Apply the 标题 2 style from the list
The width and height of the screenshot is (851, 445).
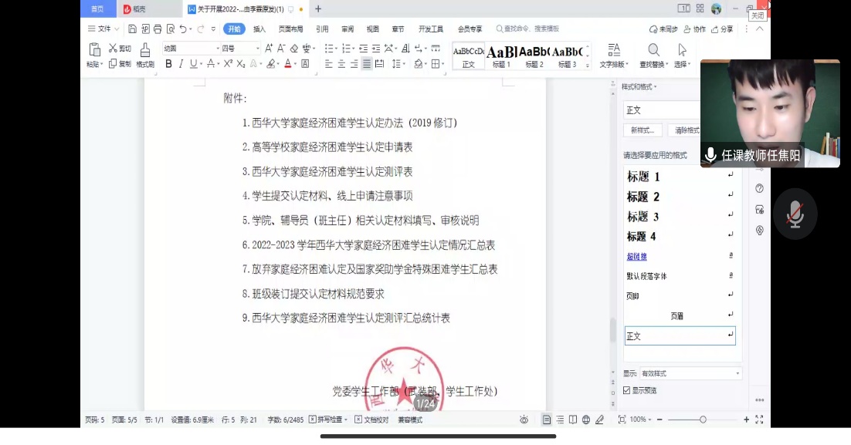pos(643,197)
